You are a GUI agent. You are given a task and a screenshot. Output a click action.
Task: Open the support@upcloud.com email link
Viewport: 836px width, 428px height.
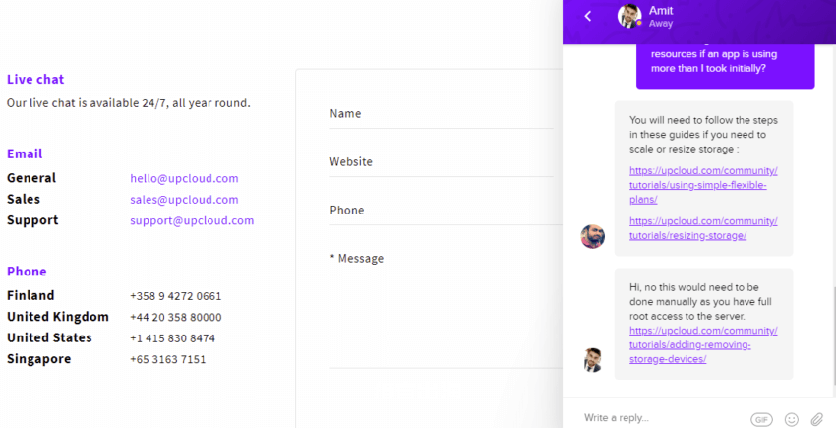(192, 220)
